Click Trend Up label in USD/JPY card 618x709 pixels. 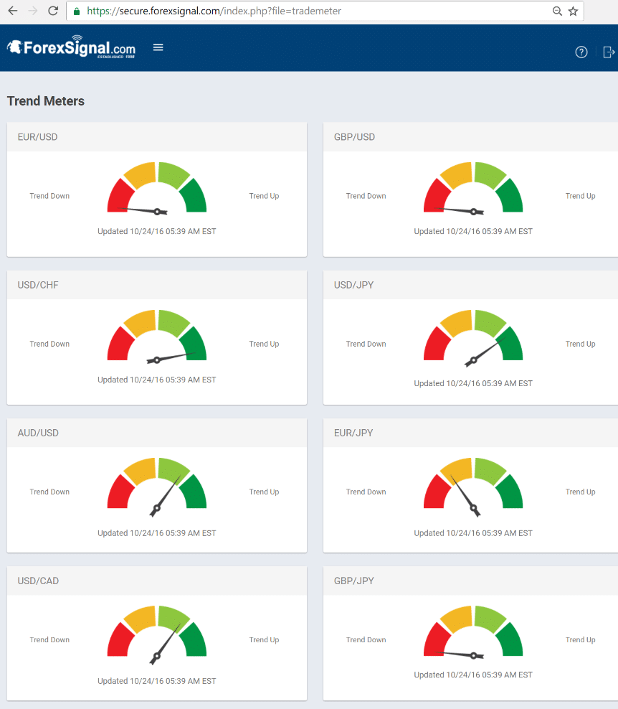580,344
